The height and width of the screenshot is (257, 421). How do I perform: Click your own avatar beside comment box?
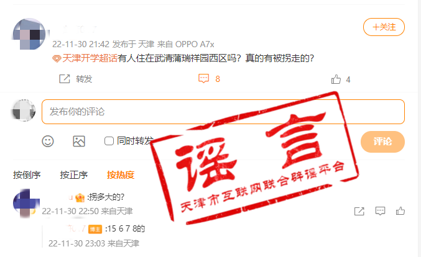tap(24, 110)
